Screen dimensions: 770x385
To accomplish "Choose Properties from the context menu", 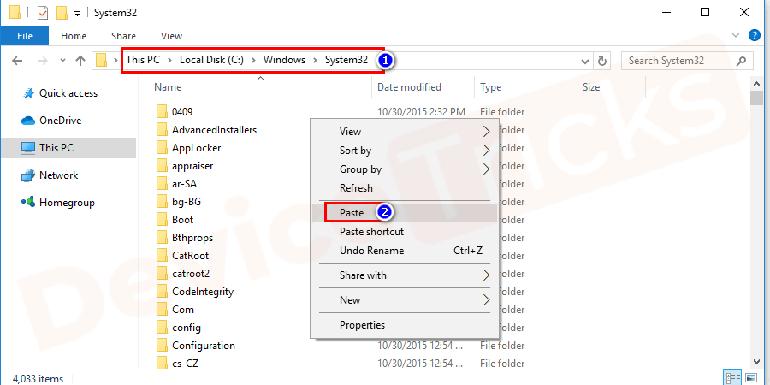I will 405,325.
